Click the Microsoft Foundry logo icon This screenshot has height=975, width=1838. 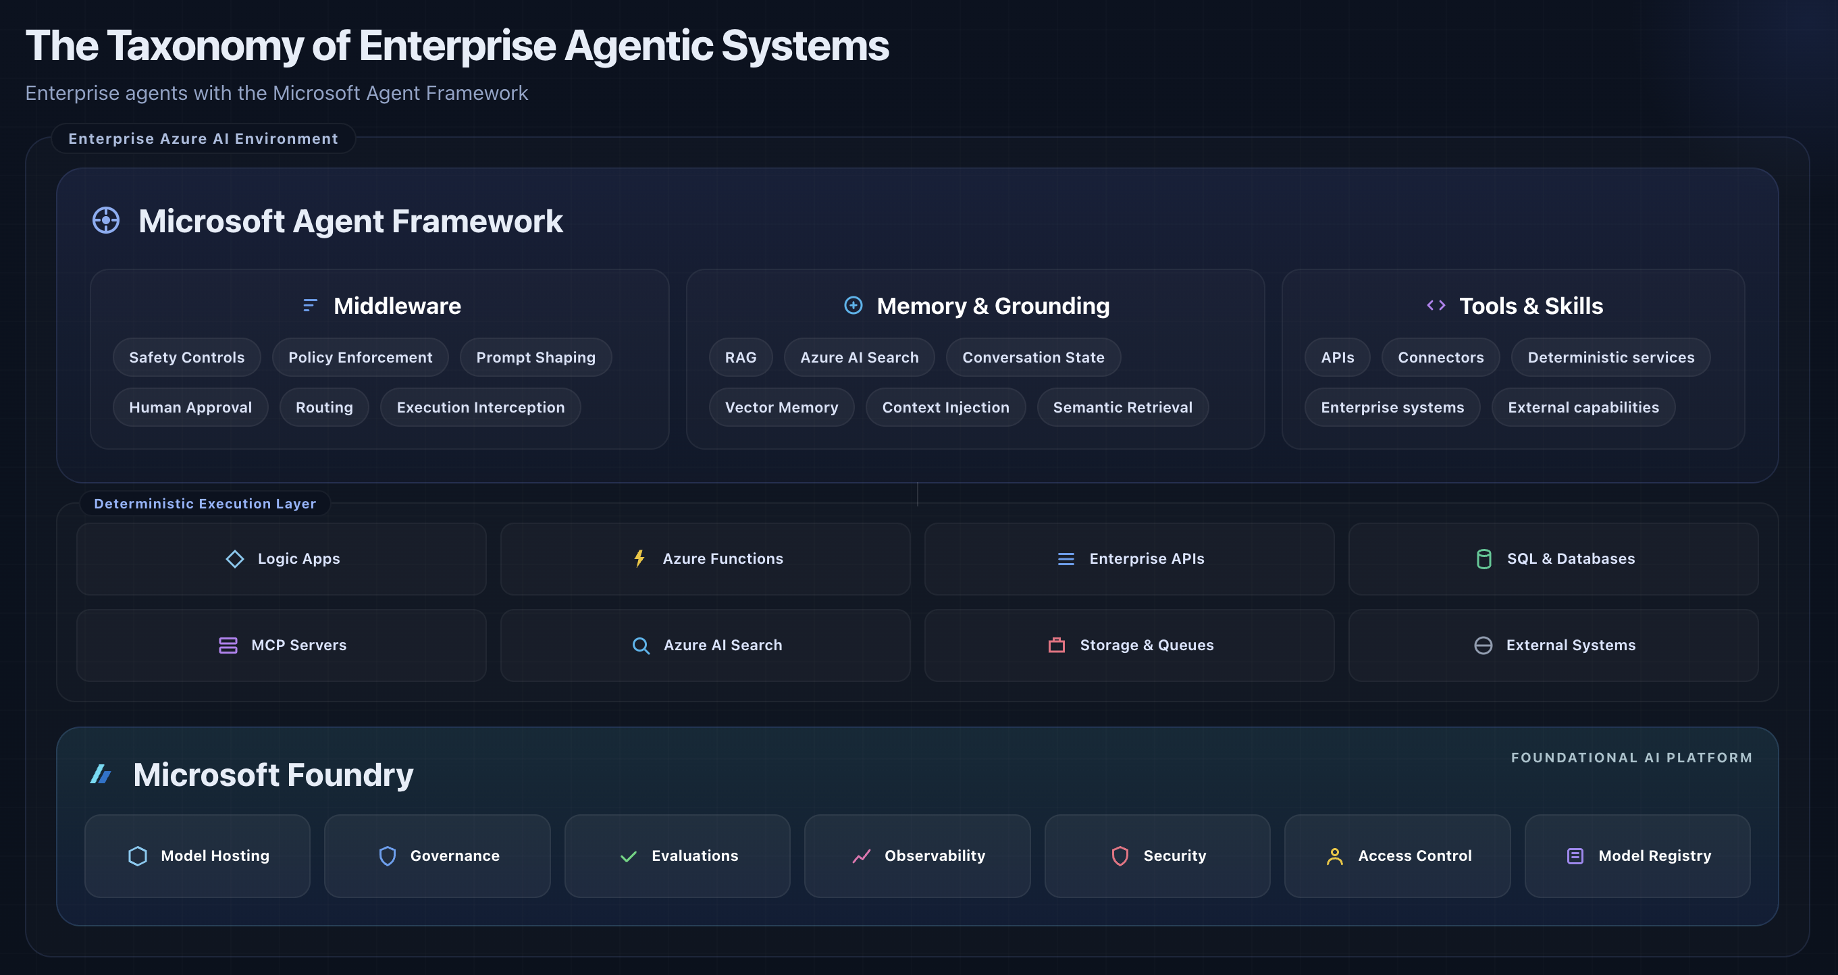[101, 774]
